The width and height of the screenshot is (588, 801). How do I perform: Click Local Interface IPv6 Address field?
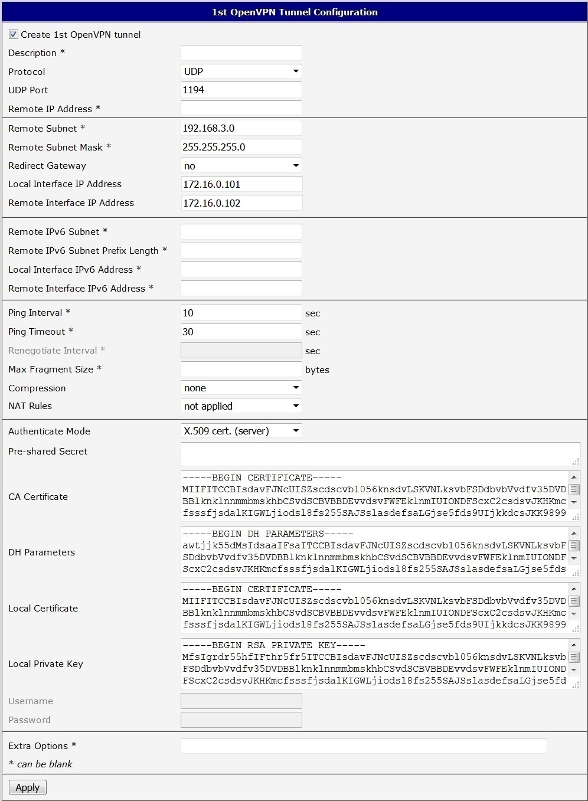tap(241, 269)
